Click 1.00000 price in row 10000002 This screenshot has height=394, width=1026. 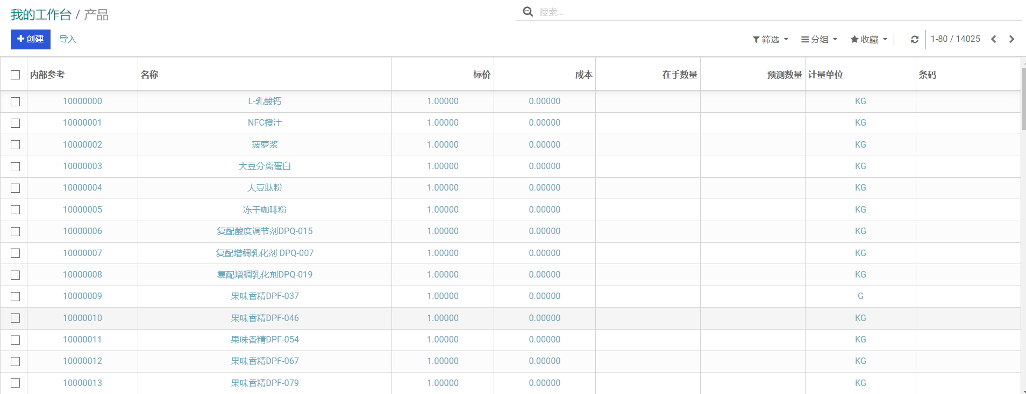[x=443, y=144]
